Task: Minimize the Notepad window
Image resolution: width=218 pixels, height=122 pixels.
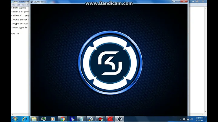Action: pyautogui.click(x=193, y=1)
